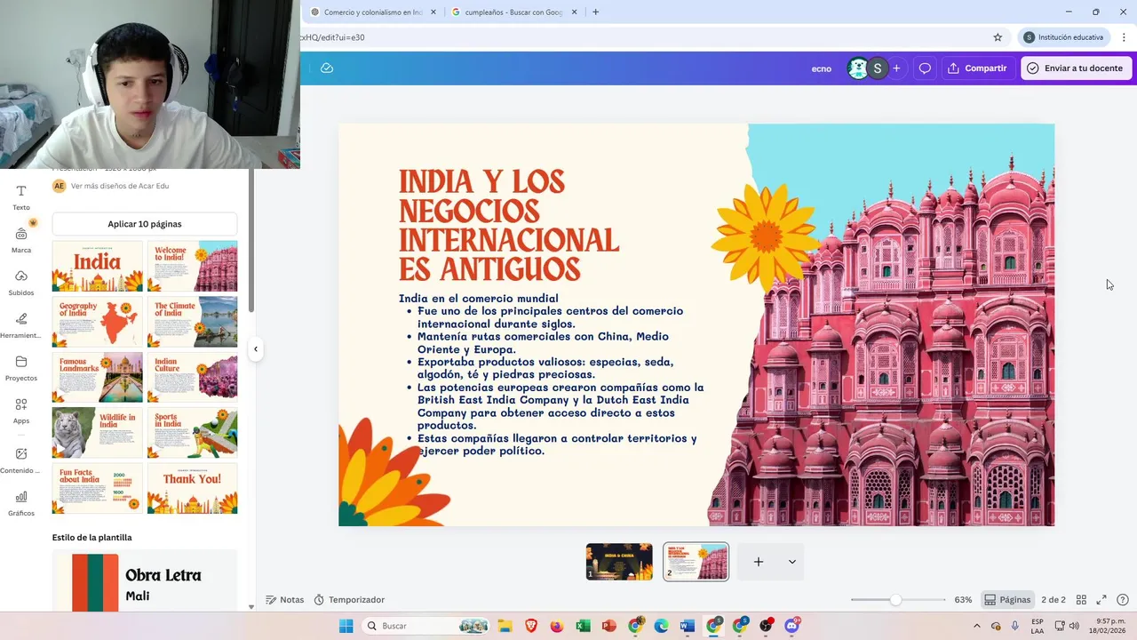Open the Texto tool in sidebar
The width and height of the screenshot is (1137, 640).
[x=21, y=197]
